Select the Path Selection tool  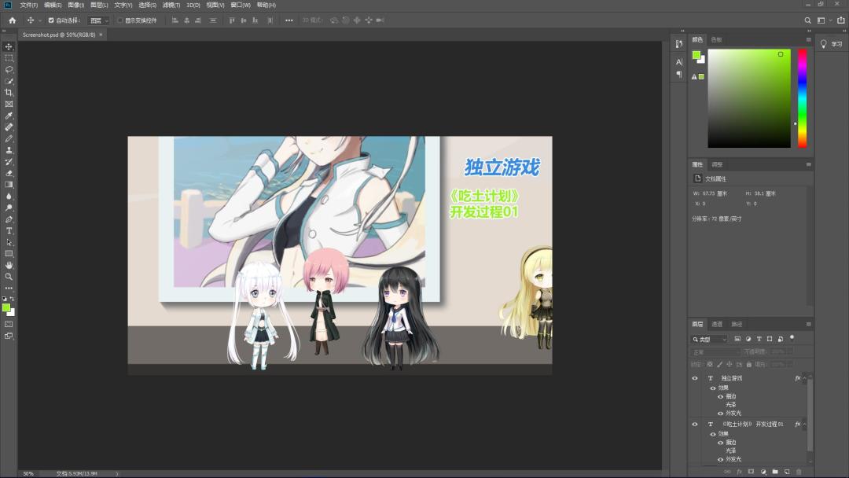coord(9,242)
